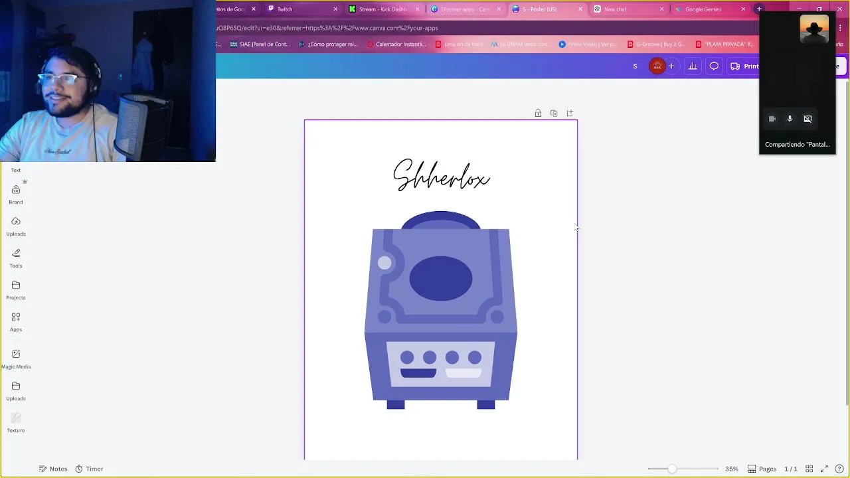Open the Prime Video bookmark
This screenshot has width=850, height=478.
pyautogui.click(x=588, y=44)
